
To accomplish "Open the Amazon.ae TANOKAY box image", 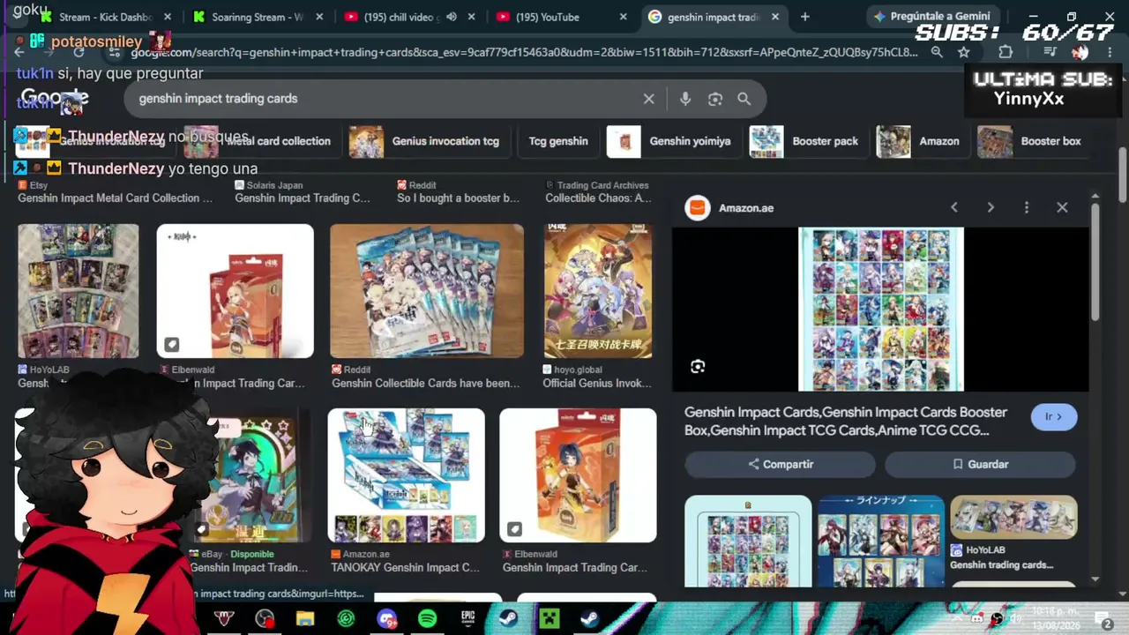I will (406, 475).
